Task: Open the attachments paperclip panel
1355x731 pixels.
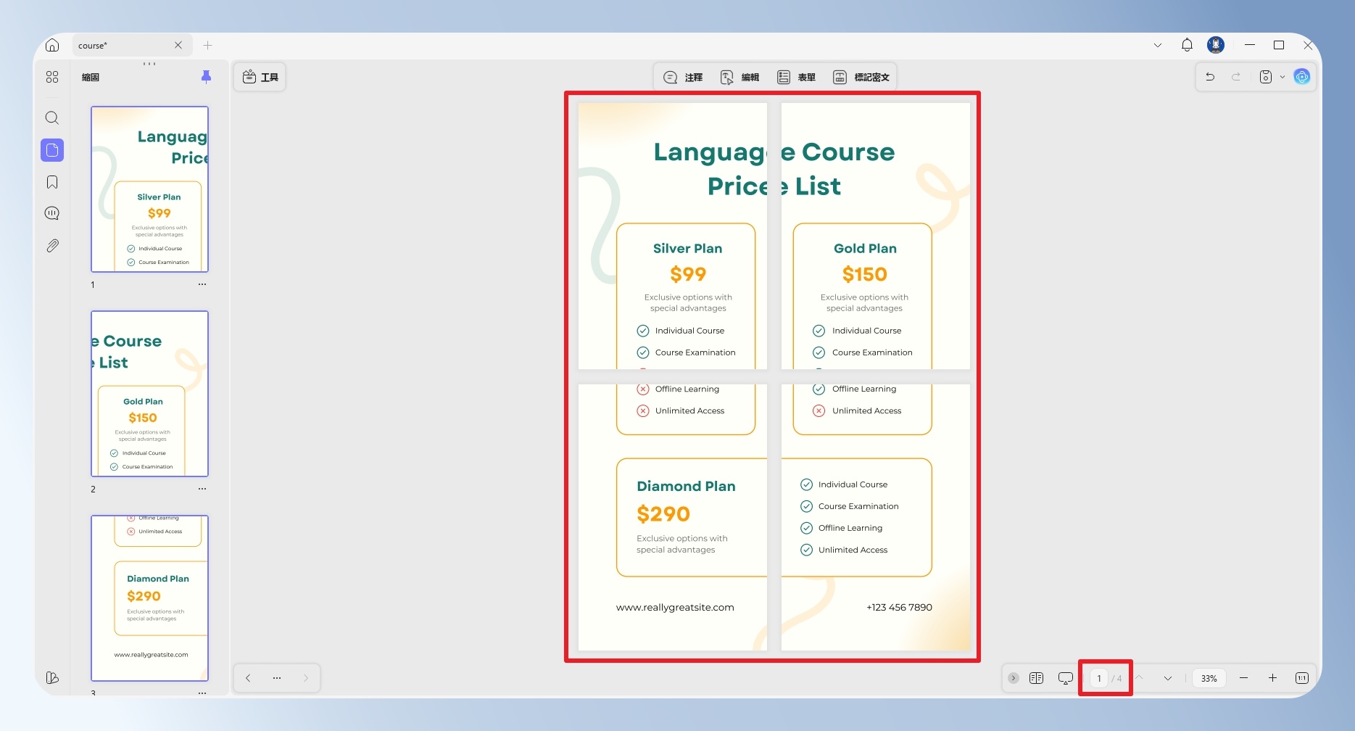Action: [52, 246]
